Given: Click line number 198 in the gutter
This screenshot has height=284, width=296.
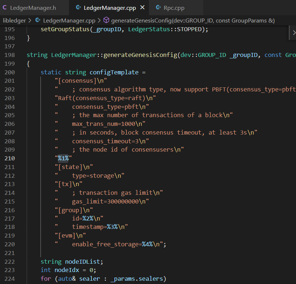Looking at the screenshot, I should pos(9,55).
